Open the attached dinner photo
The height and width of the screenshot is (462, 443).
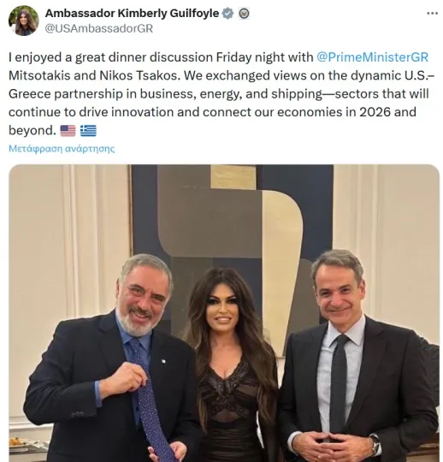[x=224, y=313]
